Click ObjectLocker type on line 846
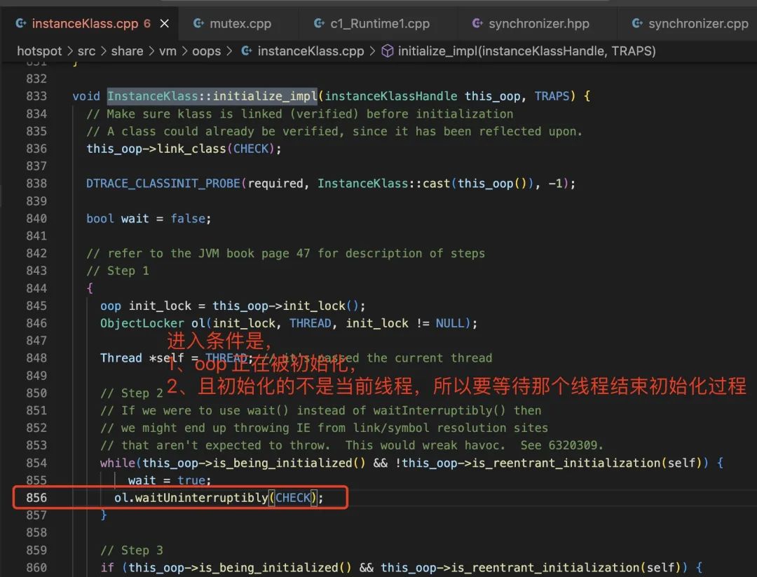757x577 pixels. (142, 323)
